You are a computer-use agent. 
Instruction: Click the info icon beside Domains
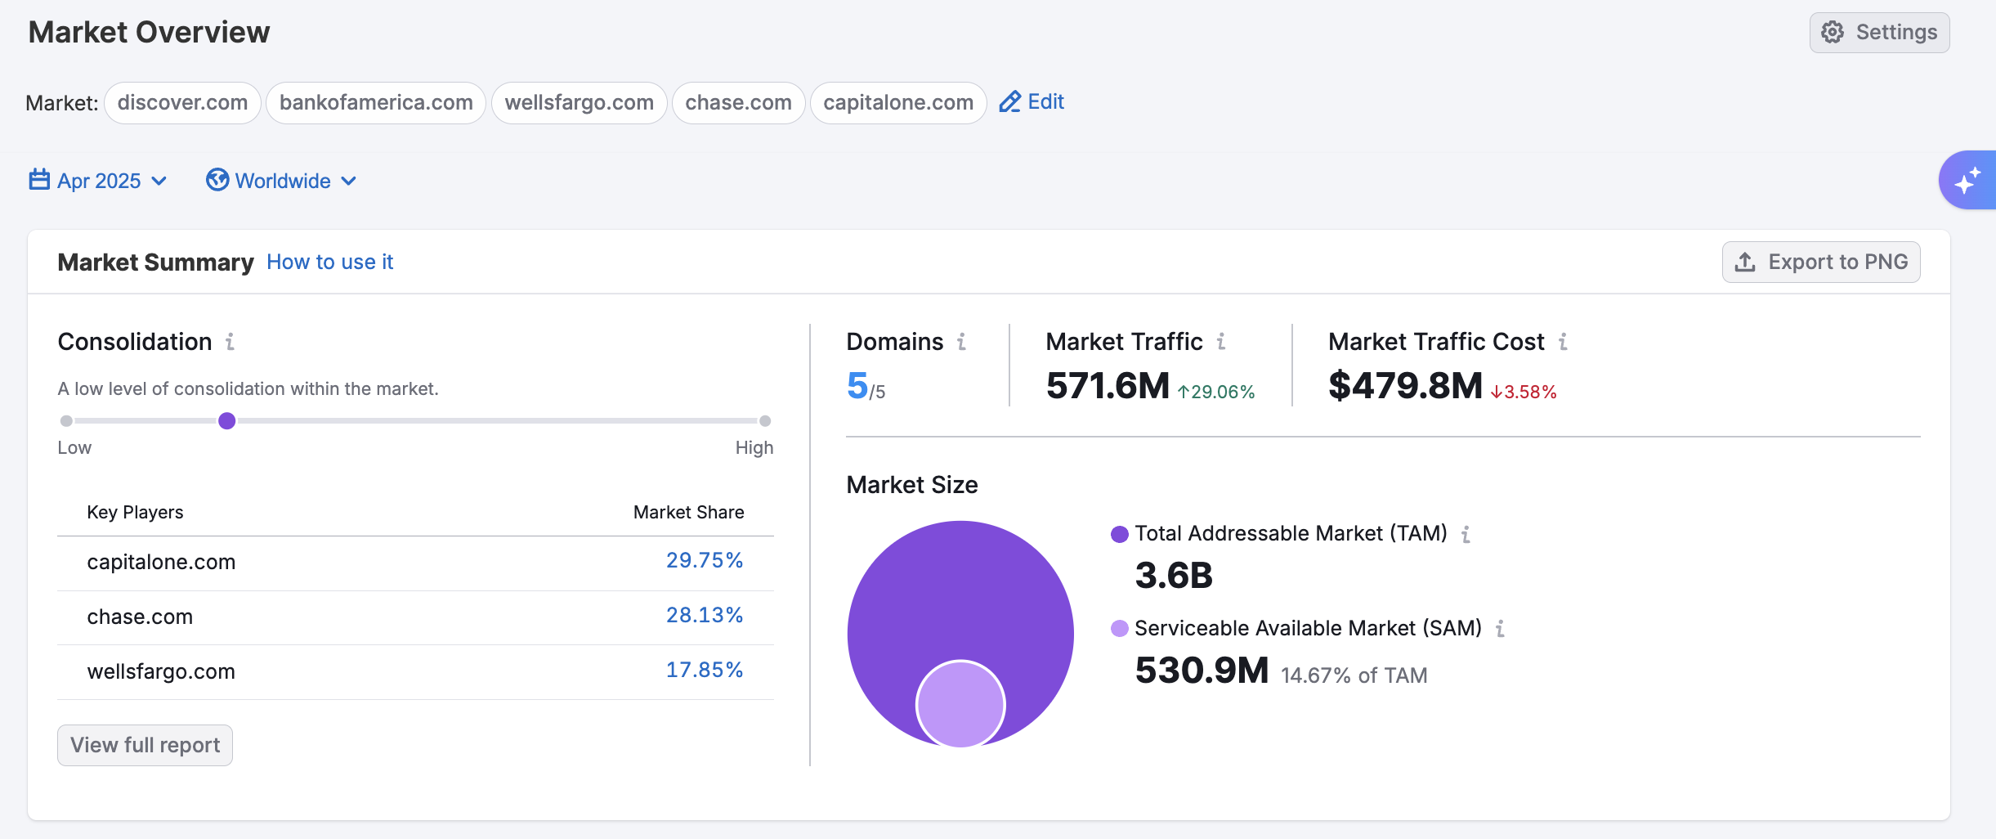coord(962,342)
